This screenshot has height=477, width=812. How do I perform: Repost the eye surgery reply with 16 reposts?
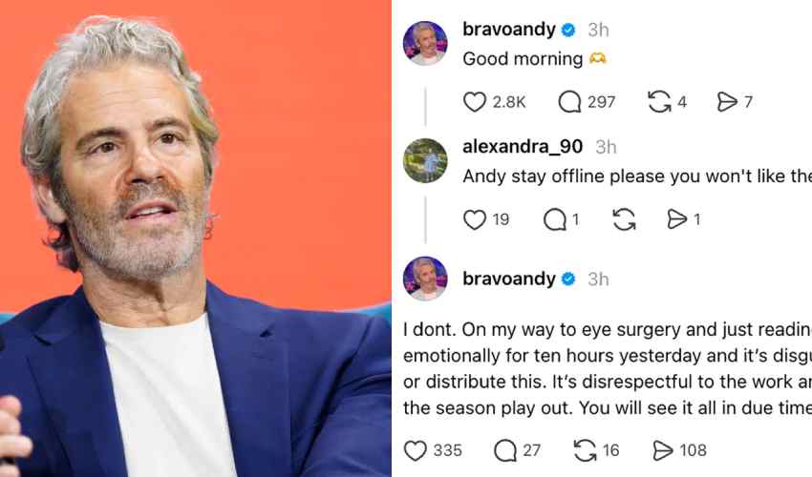[586, 450]
